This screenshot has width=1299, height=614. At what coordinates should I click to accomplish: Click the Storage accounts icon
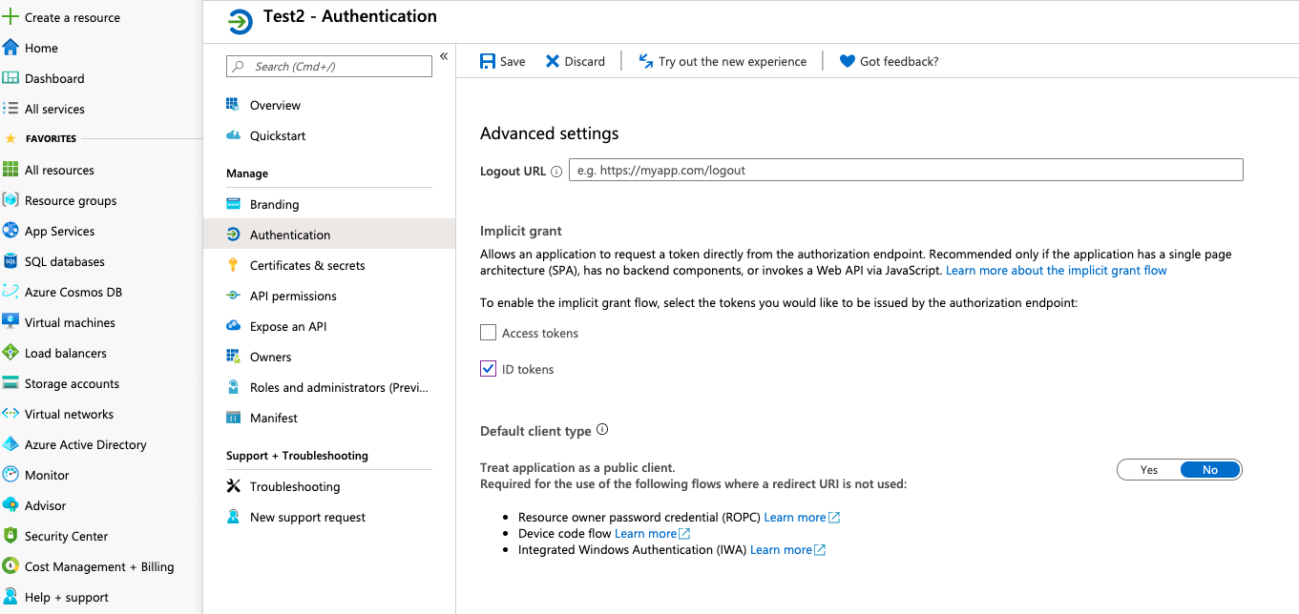tap(10, 383)
